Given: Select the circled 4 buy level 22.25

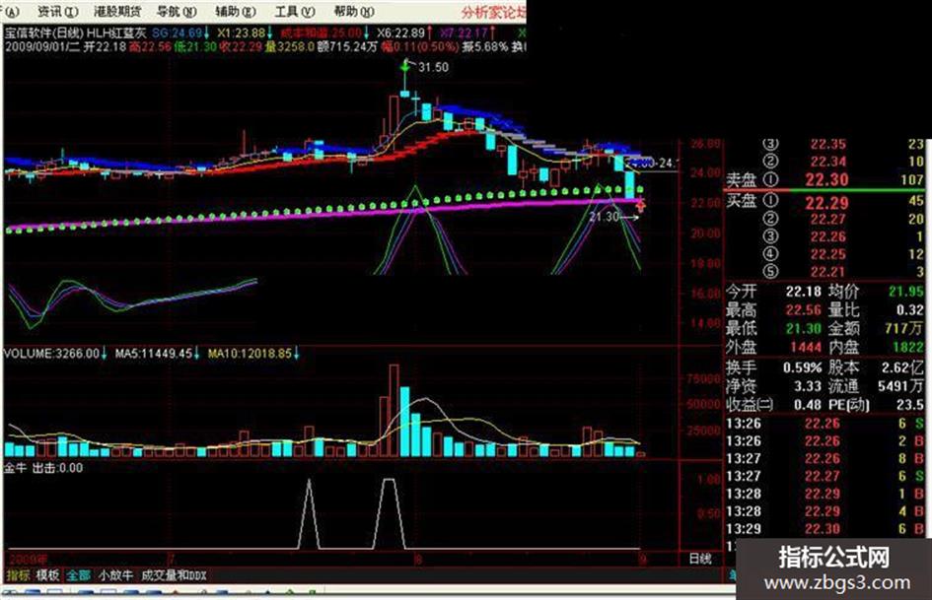Looking at the screenshot, I should click(x=844, y=254).
